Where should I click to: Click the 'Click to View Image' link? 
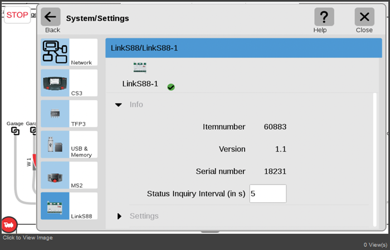(x=28, y=238)
